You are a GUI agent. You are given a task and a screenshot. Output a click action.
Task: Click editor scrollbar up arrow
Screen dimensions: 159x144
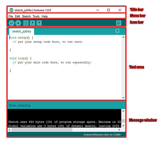(123, 37)
